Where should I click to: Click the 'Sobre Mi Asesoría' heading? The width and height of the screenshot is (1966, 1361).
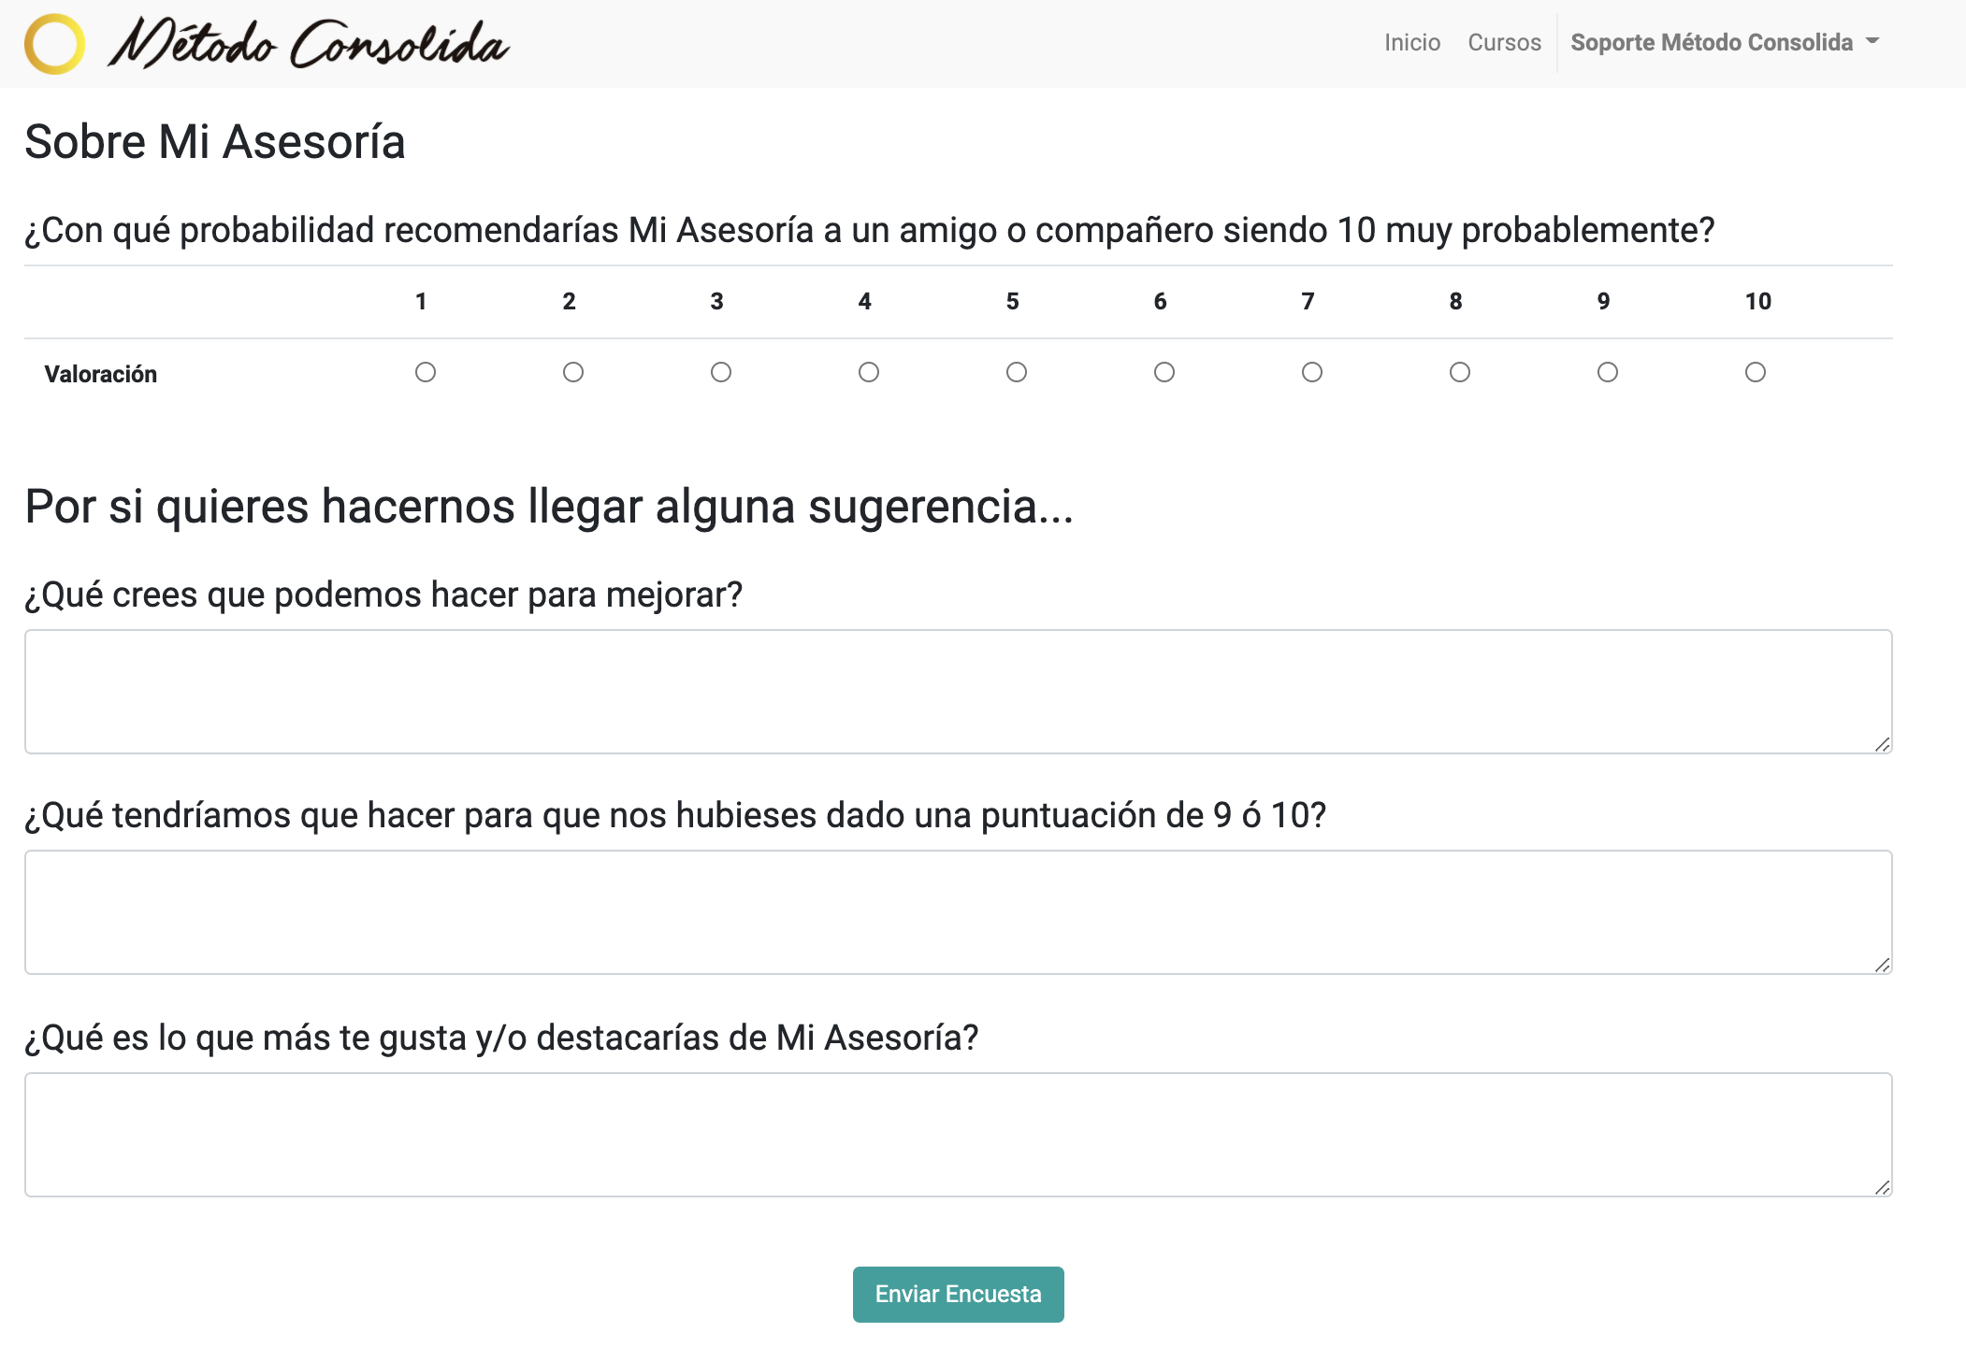215,142
